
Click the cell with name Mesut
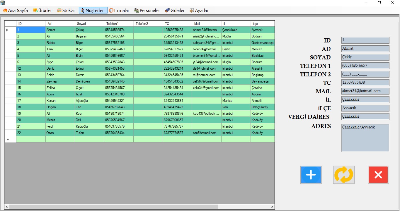[60, 120]
